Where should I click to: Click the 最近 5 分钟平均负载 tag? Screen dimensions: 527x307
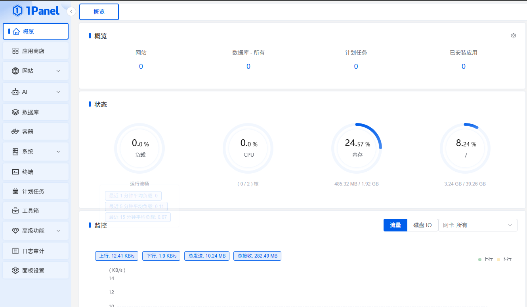136,207
